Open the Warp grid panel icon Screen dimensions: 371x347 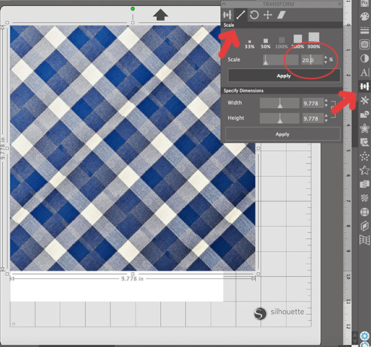coord(364,240)
